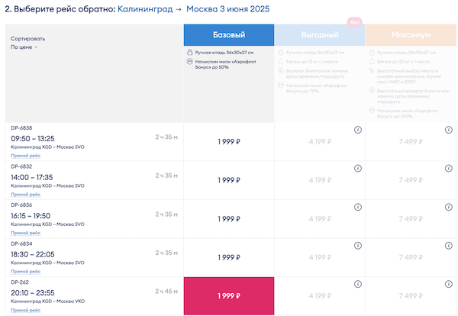Click the Aeroflot Bonus miles icon under Базовый

[x=189, y=62]
